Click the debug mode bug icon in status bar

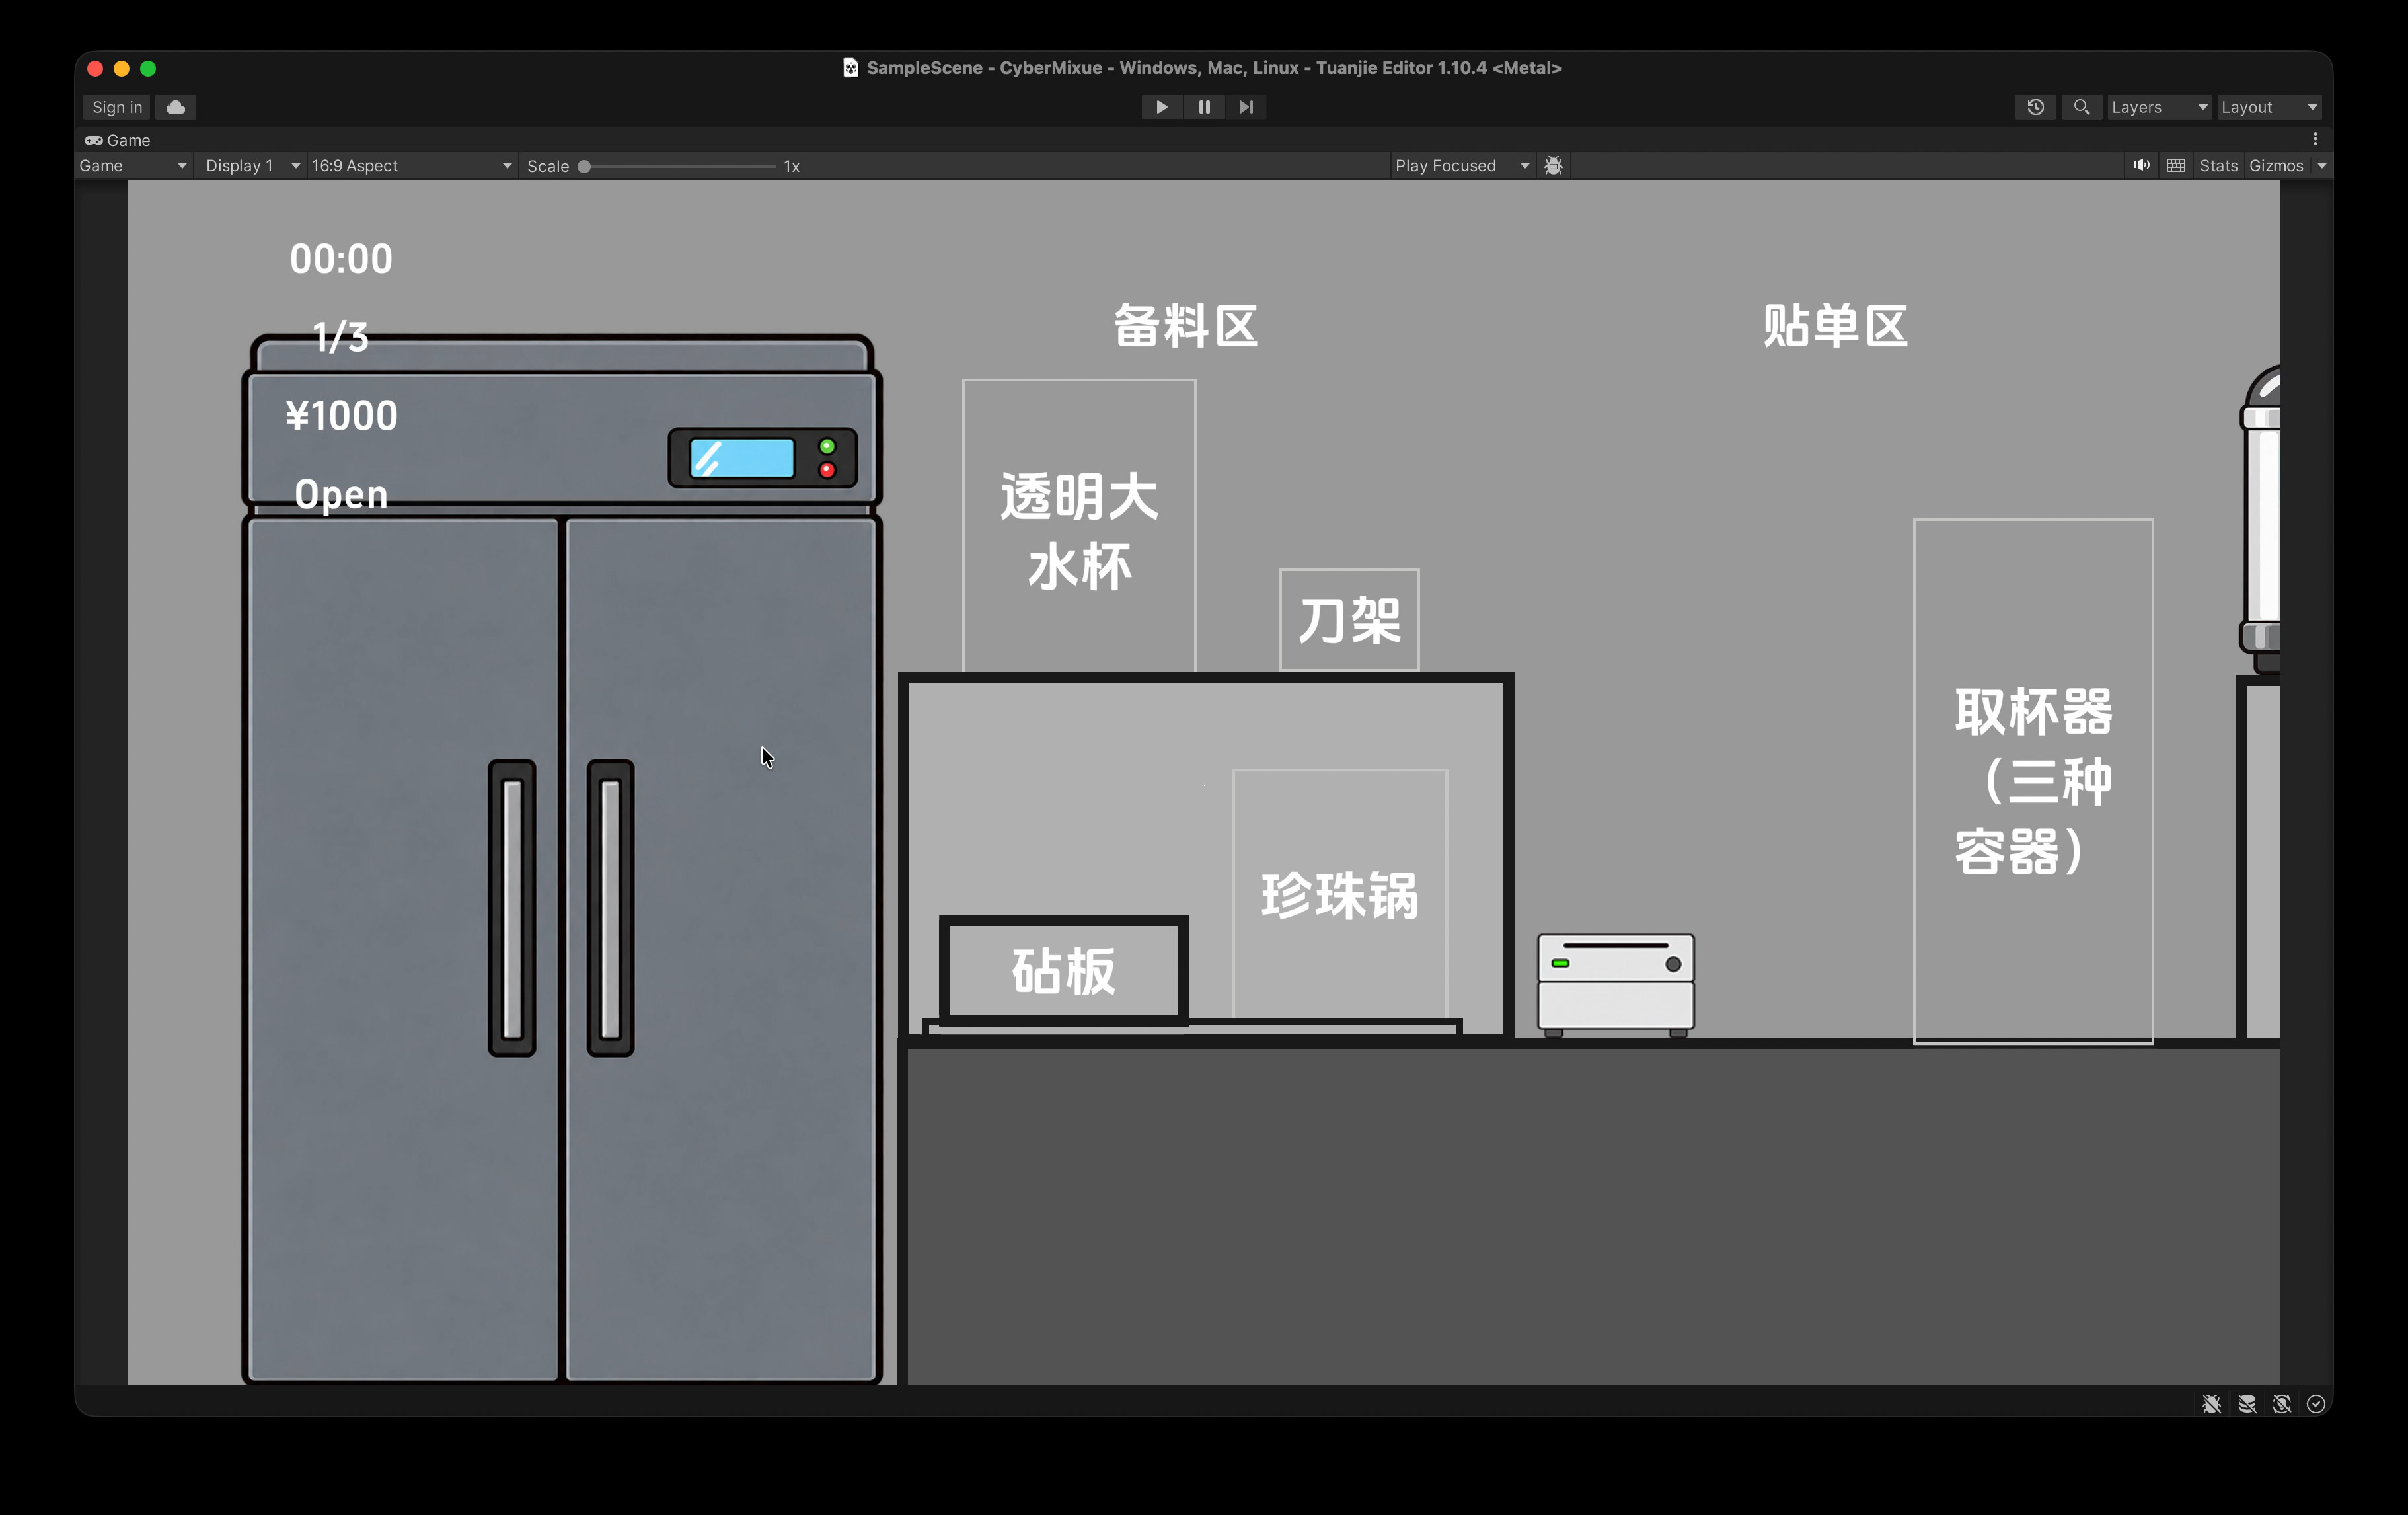point(2212,1404)
